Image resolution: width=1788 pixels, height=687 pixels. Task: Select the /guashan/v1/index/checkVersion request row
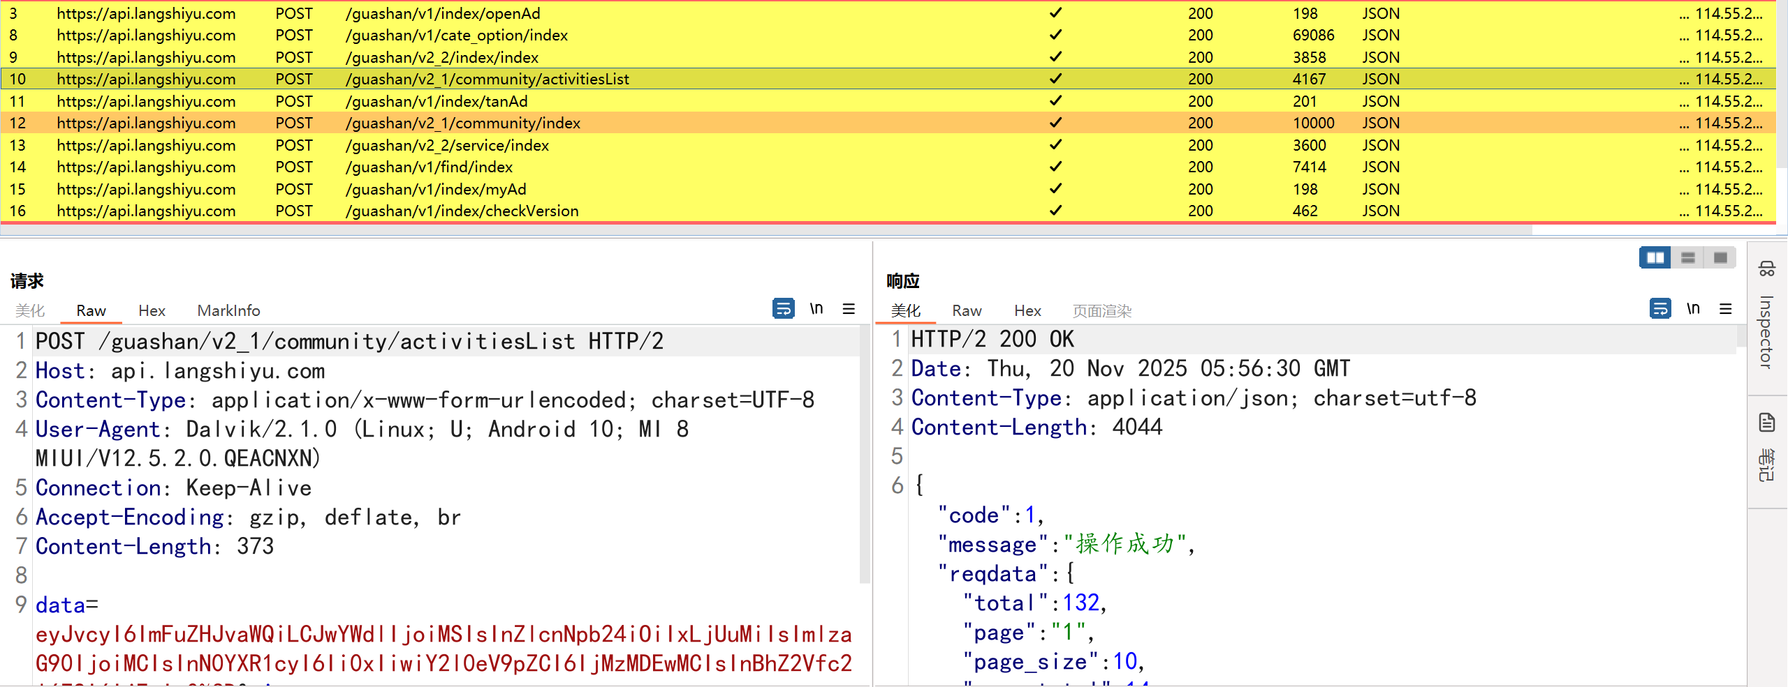(461, 211)
